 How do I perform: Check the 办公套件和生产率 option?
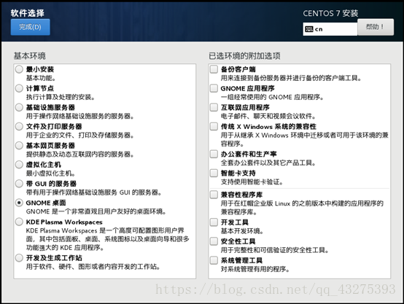click(214, 154)
